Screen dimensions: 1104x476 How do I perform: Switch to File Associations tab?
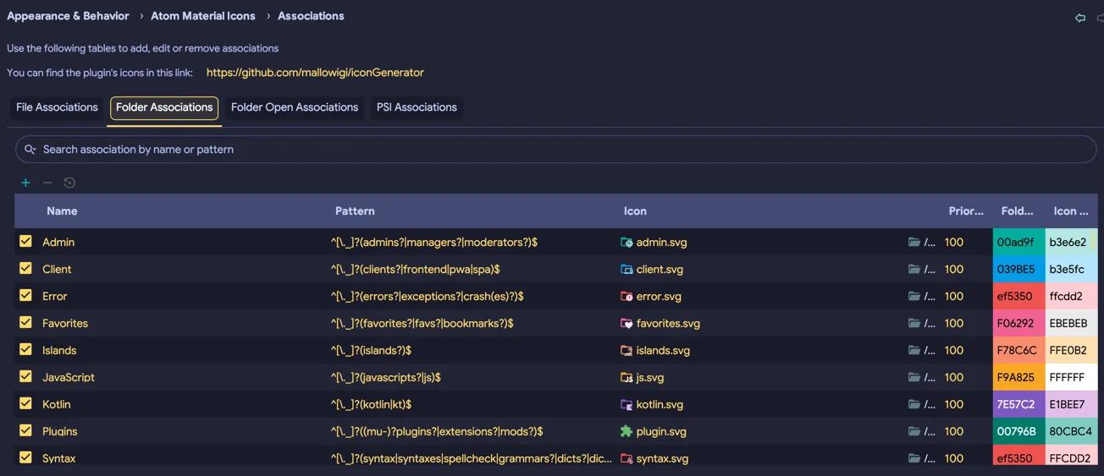click(57, 107)
